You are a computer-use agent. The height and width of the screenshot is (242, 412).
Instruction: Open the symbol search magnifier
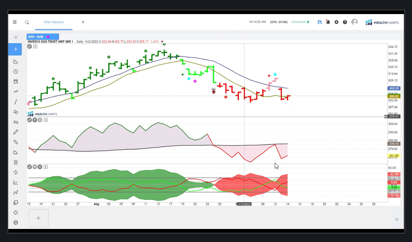[27, 23]
